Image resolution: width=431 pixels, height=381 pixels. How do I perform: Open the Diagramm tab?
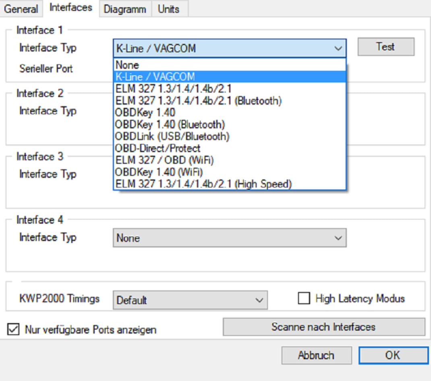(x=125, y=9)
